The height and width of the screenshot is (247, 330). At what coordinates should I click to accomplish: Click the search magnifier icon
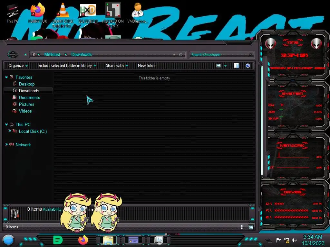(x=250, y=55)
